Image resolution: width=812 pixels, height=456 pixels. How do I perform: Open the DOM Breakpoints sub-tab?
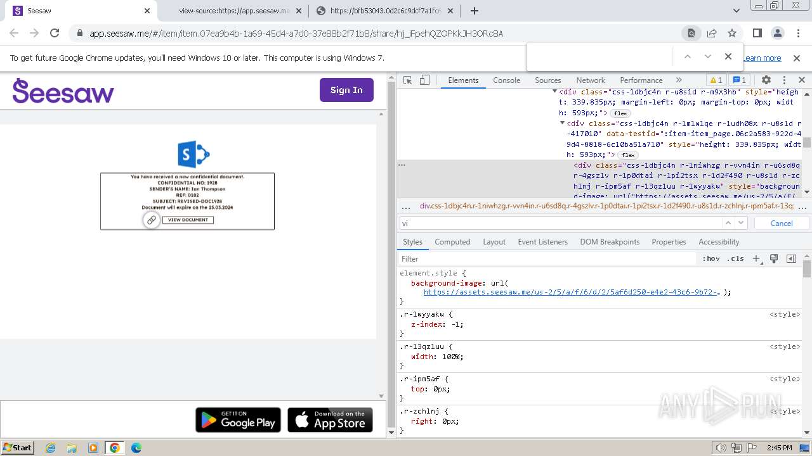click(610, 242)
